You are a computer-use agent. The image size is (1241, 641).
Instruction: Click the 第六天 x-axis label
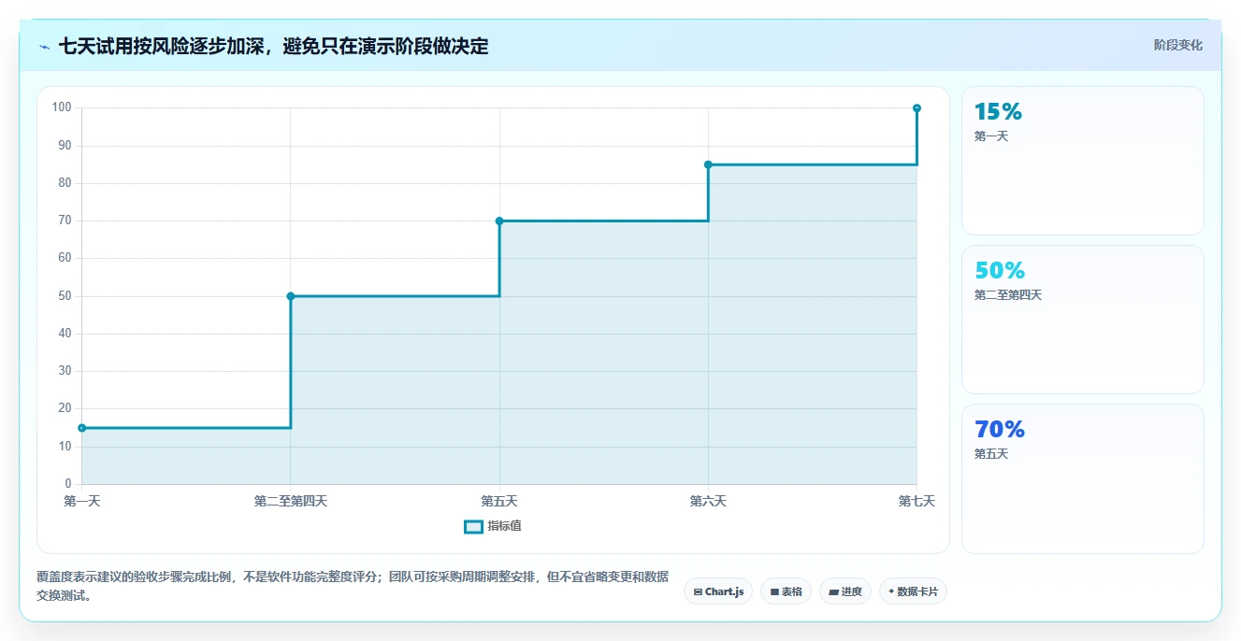[708, 502]
